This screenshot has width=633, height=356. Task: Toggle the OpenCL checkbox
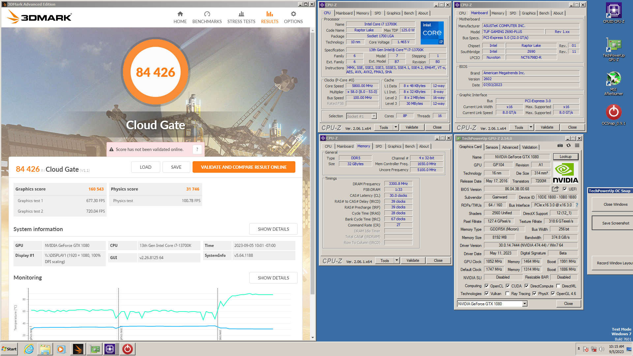pos(487,286)
